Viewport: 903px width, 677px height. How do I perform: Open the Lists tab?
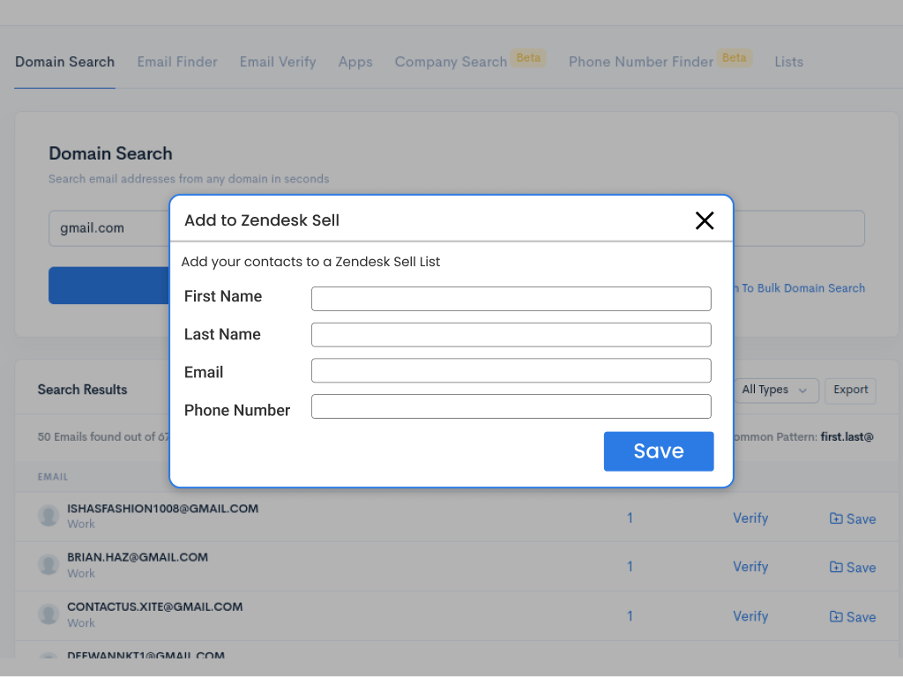point(788,62)
